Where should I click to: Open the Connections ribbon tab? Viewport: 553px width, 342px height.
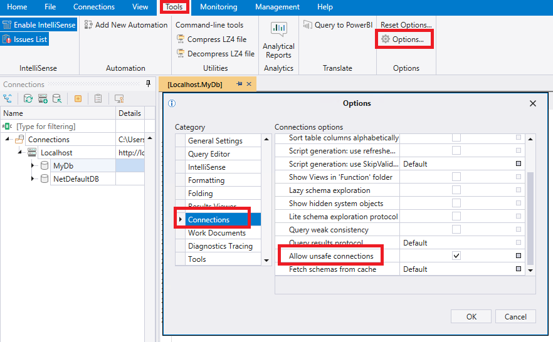[94, 7]
